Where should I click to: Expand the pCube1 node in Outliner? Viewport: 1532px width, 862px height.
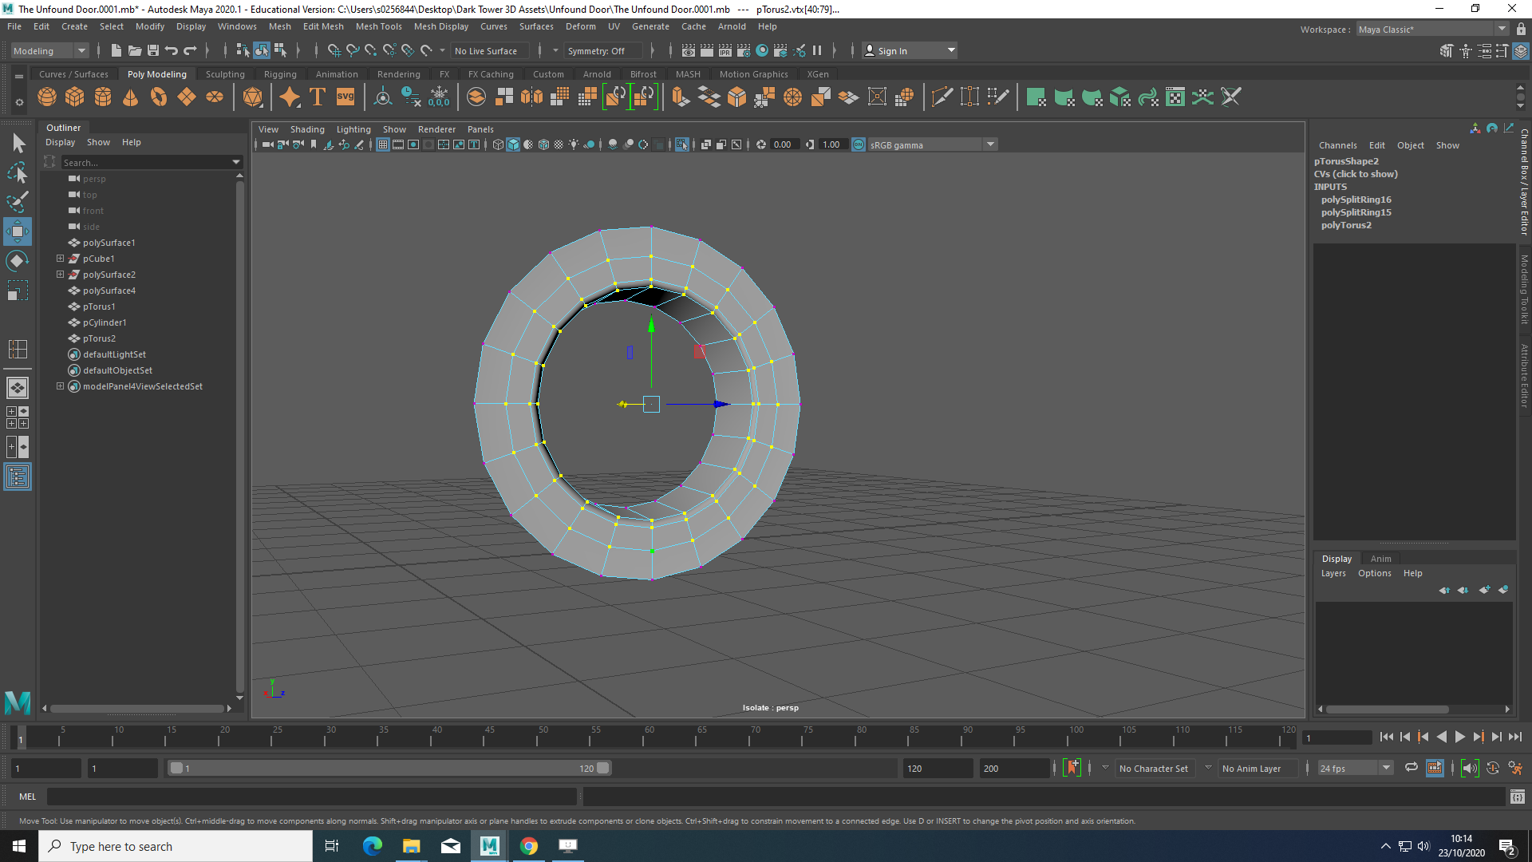pyautogui.click(x=60, y=259)
